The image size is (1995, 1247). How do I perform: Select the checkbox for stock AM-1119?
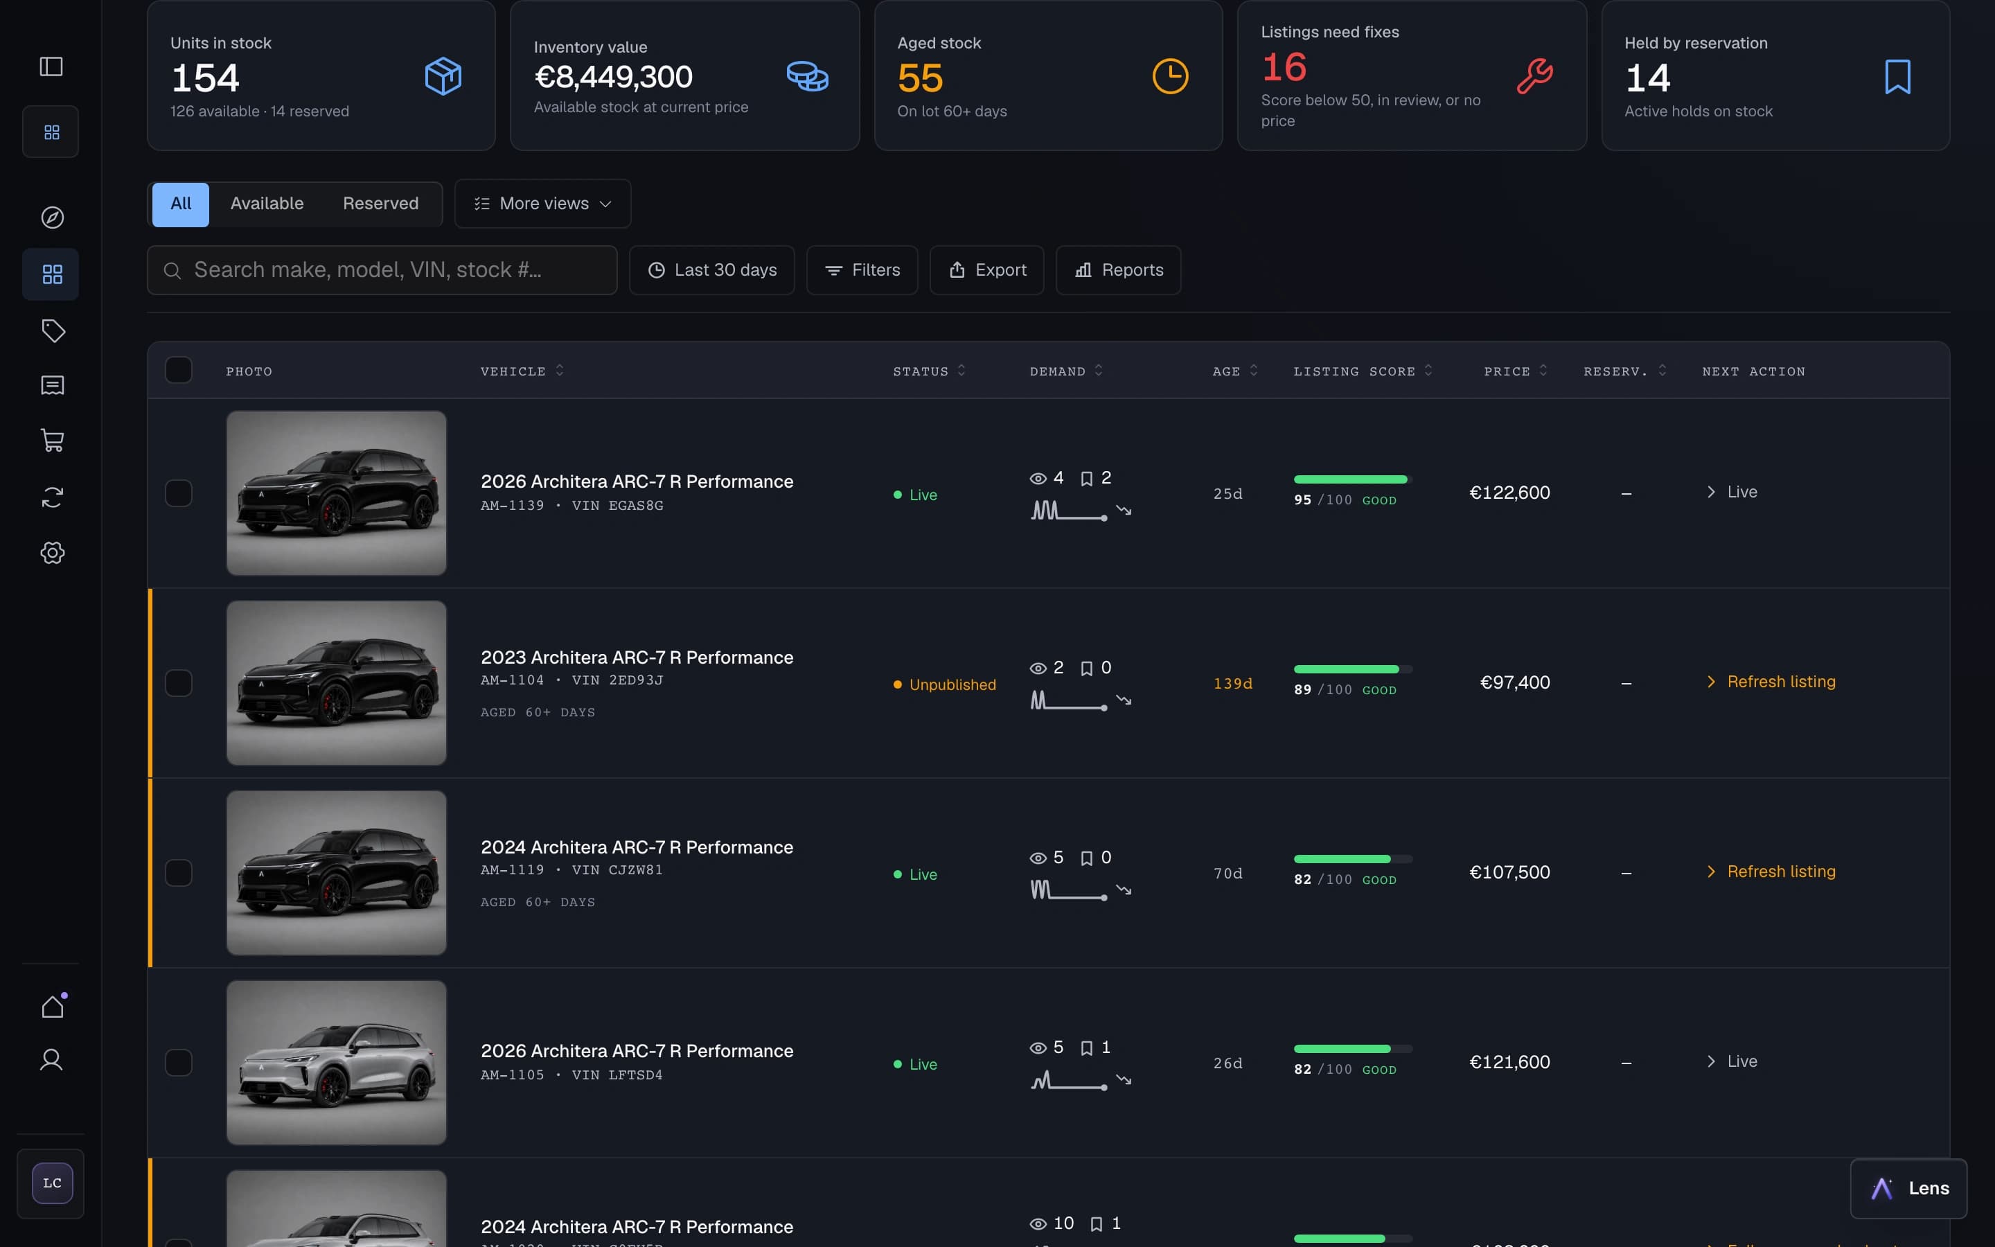point(178,873)
